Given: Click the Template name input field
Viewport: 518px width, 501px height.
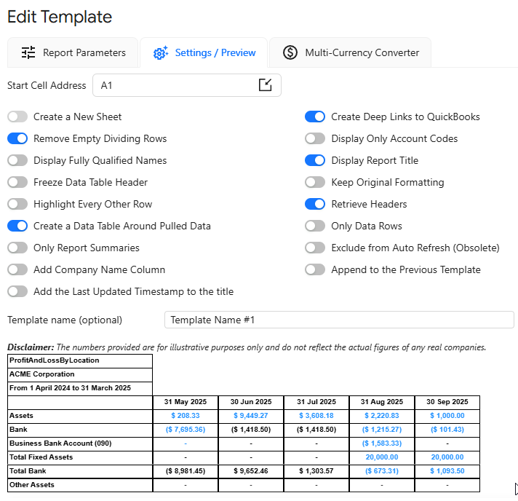Looking at the screenshot, I should coord(339,320).
